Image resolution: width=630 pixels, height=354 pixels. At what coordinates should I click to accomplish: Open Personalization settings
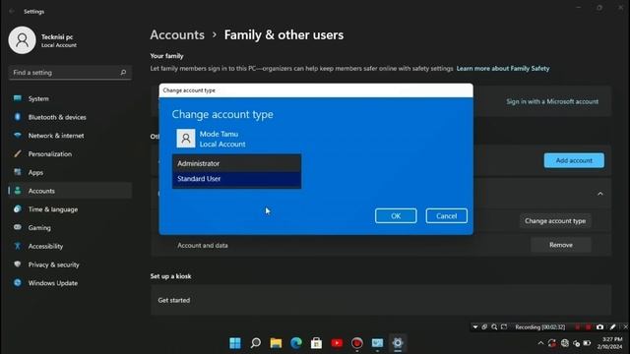tap(70, 154)
